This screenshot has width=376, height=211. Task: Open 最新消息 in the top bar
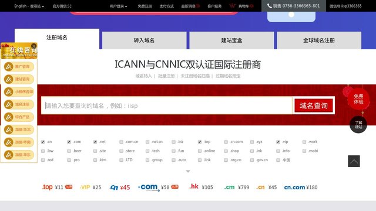coord(190,6)
